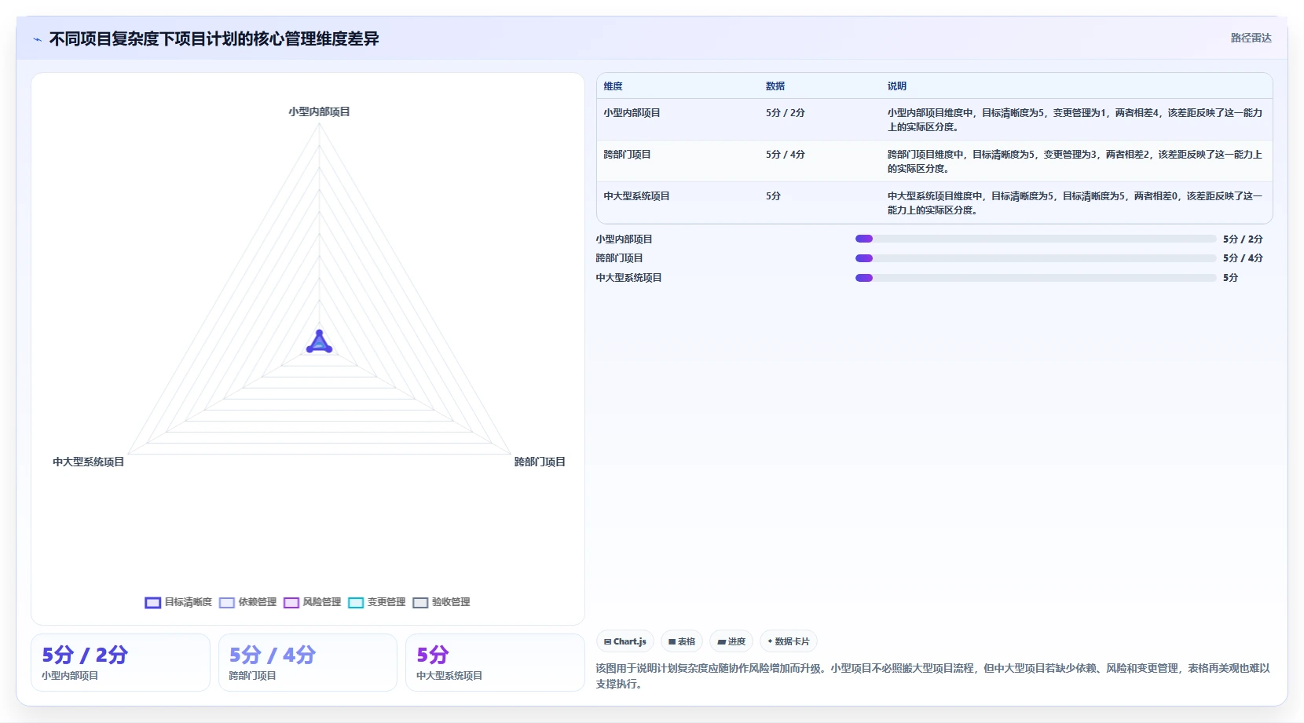Toggle the 验收管理 legend swatch

point(420,603)
